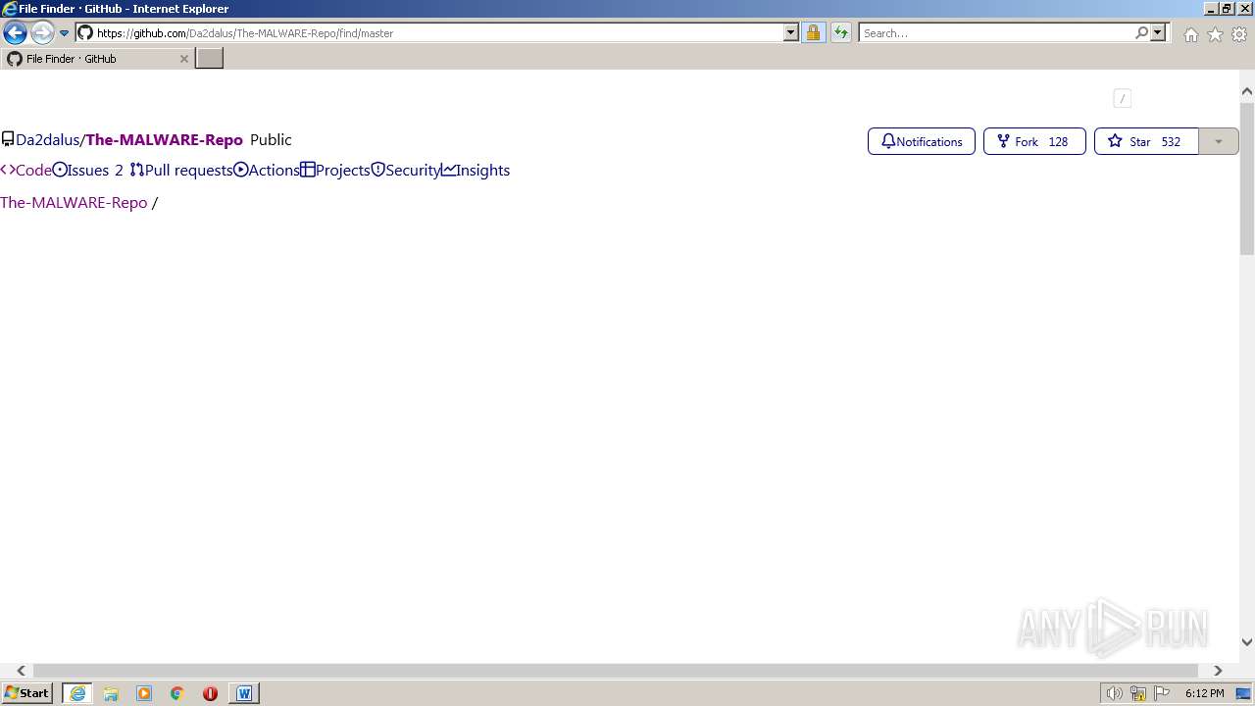The height and width of the screenshot is (706, 1255).
Task: Expand the Star lists dropdown arrow
Action: (1219, 141)
